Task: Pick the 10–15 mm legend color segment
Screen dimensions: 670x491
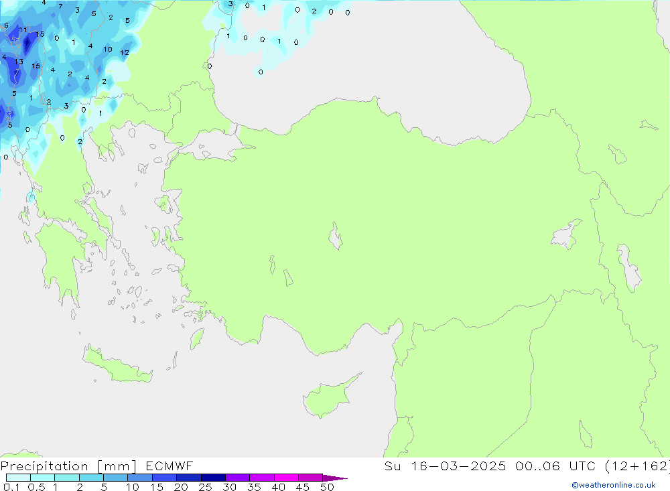Action: [x=140, y=478]
